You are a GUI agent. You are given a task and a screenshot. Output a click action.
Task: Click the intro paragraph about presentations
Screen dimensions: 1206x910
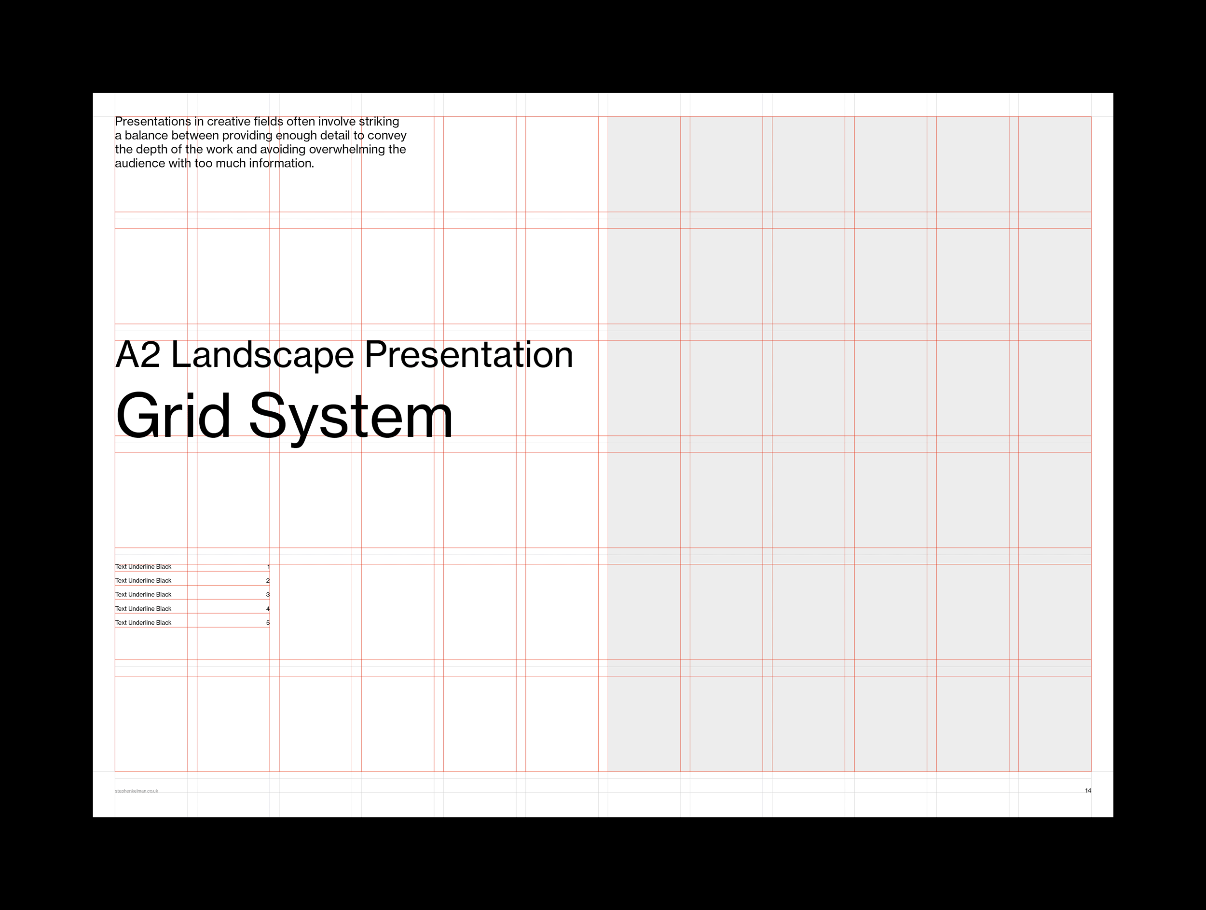(x=260, y=142)
